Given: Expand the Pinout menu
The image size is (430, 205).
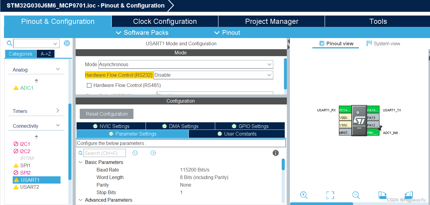Looking at the screenshot, I should 227,33.
